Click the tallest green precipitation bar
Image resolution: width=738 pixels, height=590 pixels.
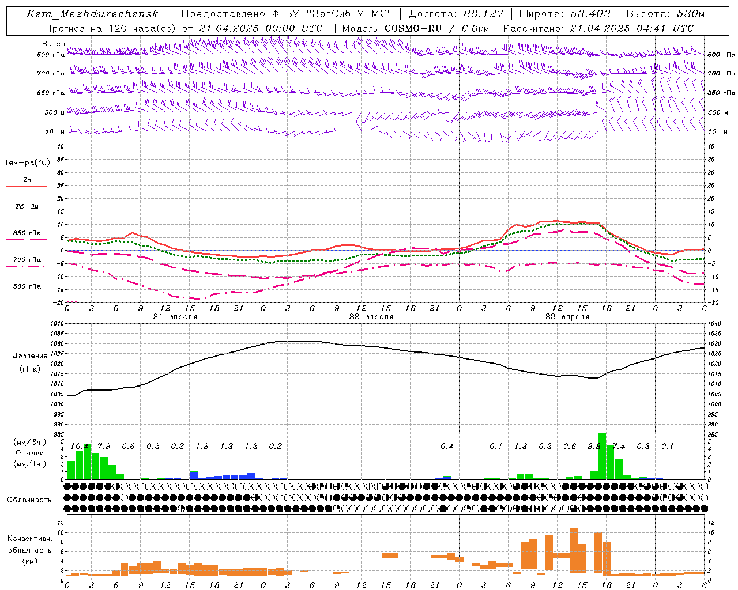[x=602, y=456]
